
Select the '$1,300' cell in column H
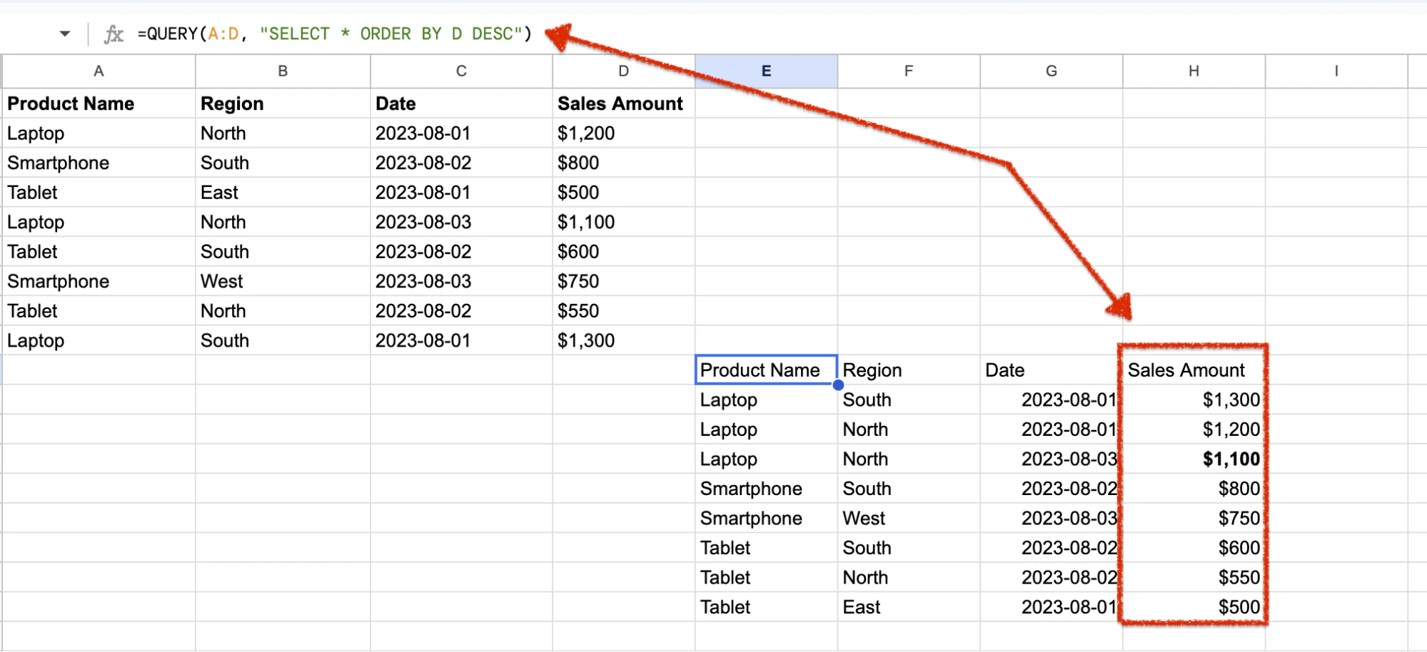1194,399
